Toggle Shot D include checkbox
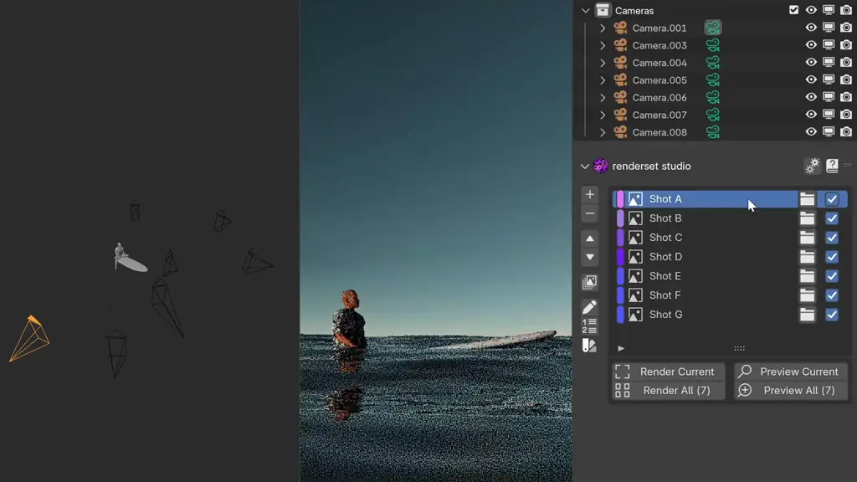 pyautogui.click(x=832, y=257)
